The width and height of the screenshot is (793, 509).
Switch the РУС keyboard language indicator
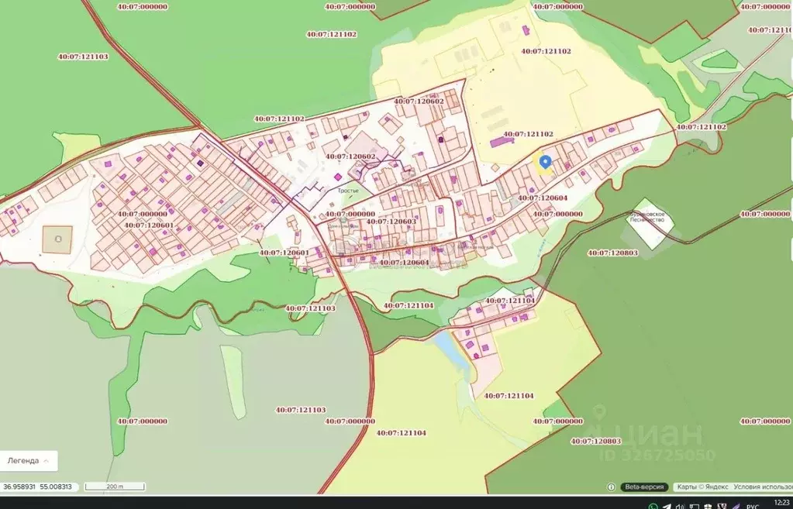tap(753, 507)
